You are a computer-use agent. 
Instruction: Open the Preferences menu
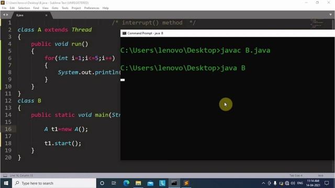(x=92, y=8)
